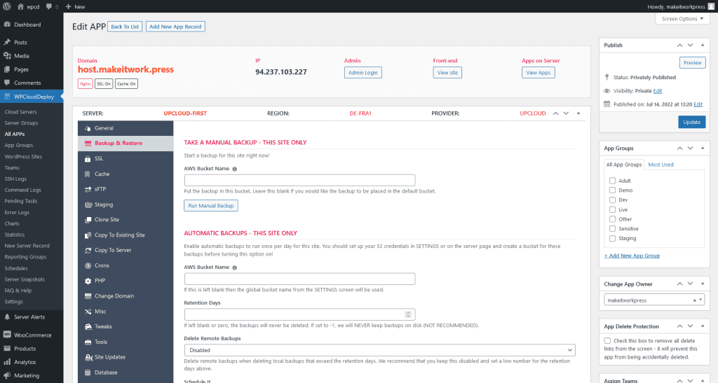
Task: Open the WordPress Sites submenu item
Action: [x=23, y=156]
